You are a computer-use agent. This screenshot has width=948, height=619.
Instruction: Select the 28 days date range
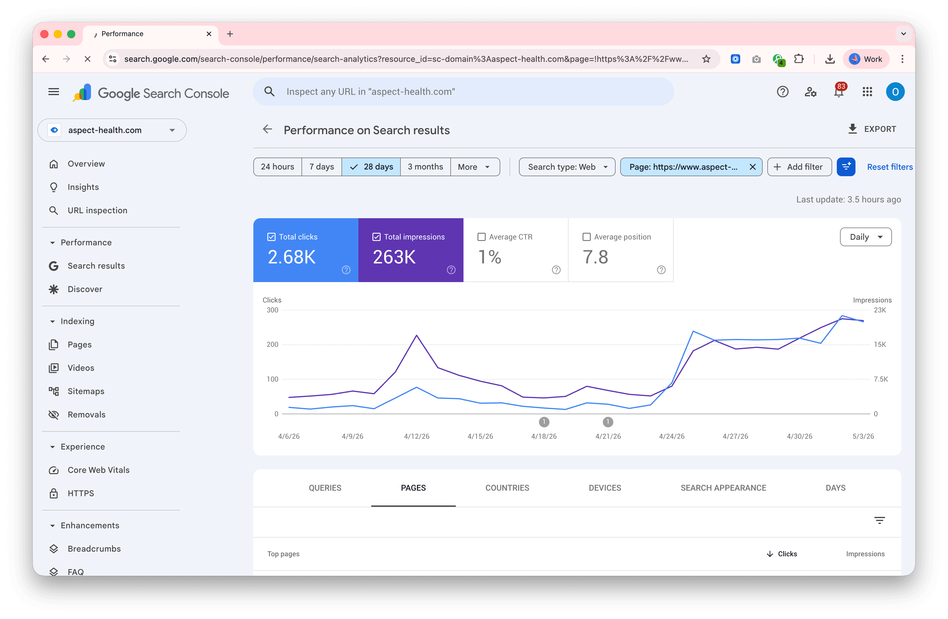pos(371,167)
